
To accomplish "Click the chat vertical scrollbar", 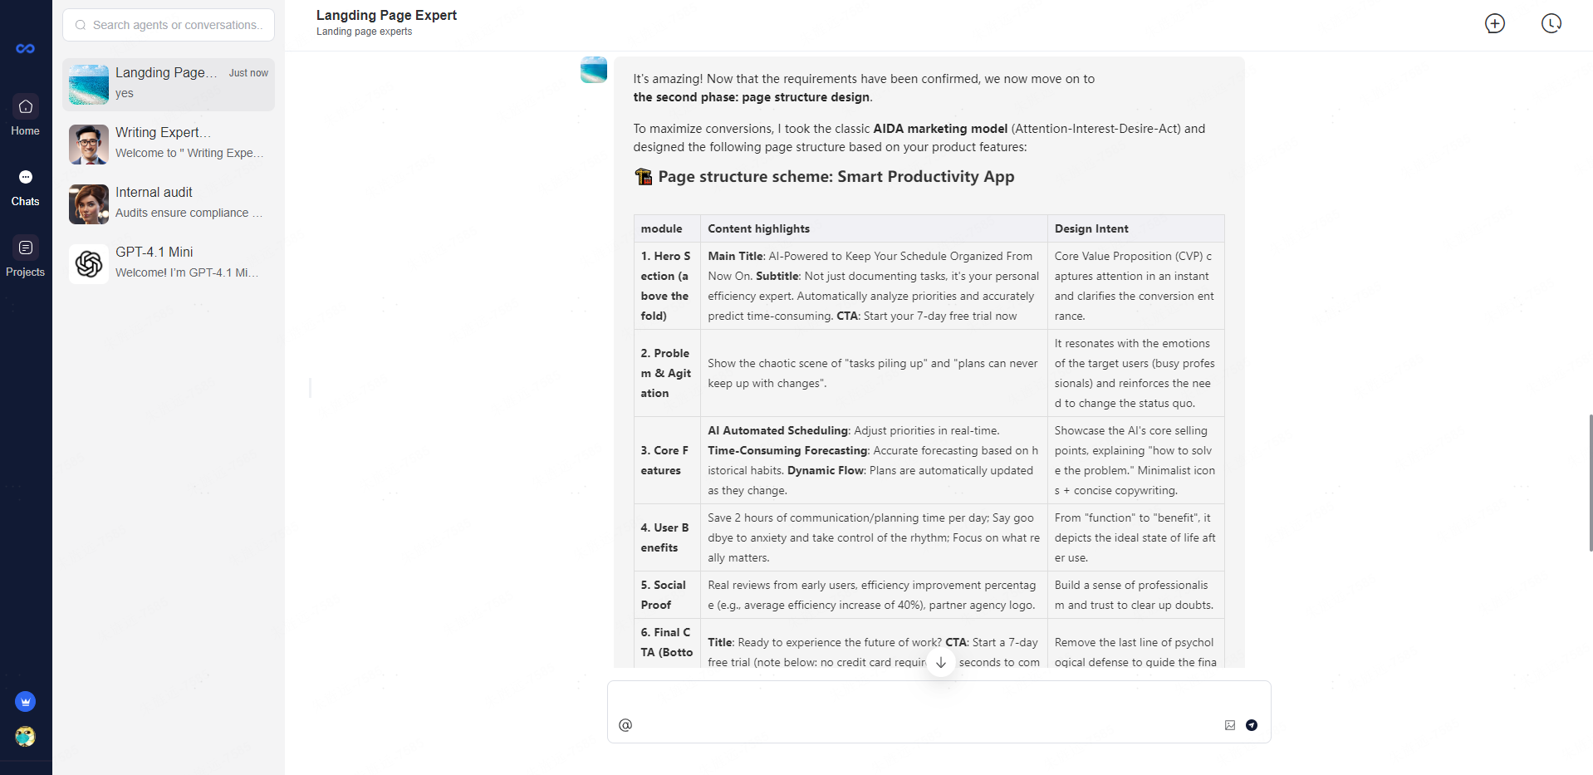I will coord(1590,482).
